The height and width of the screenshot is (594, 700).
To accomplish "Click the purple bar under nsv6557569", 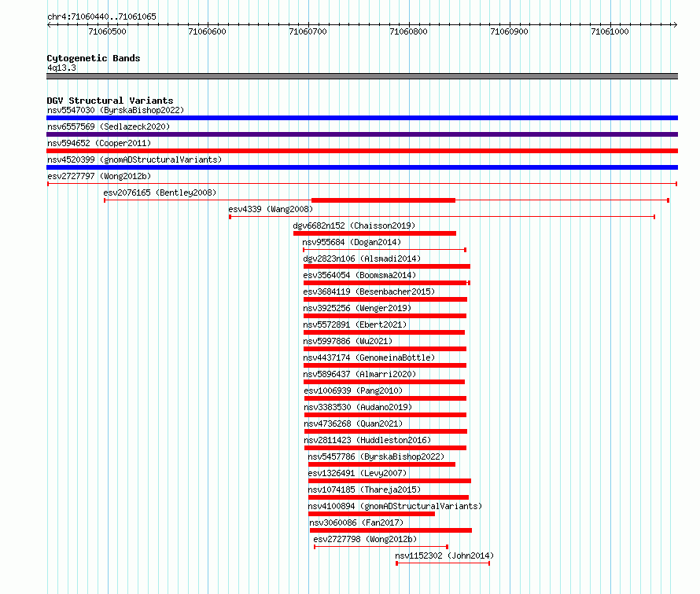I will coord(362,134).
